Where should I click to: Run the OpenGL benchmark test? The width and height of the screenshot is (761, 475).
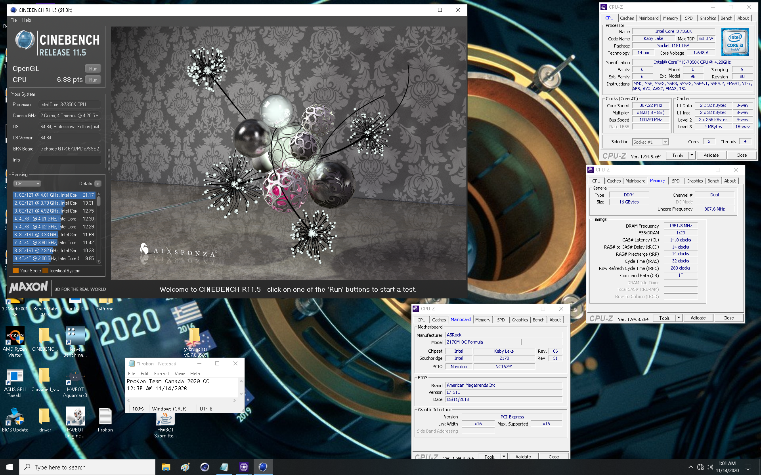(93, 68)
